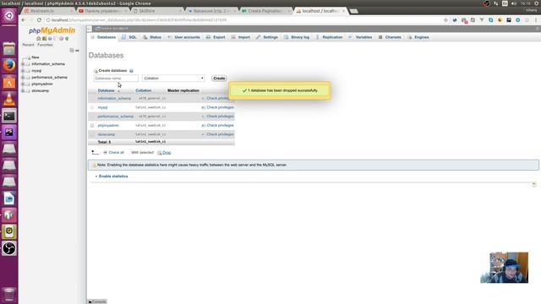Open OBS Studio from the dock
The height and width of the screenshot is (304, 541).
pos(9,248)
